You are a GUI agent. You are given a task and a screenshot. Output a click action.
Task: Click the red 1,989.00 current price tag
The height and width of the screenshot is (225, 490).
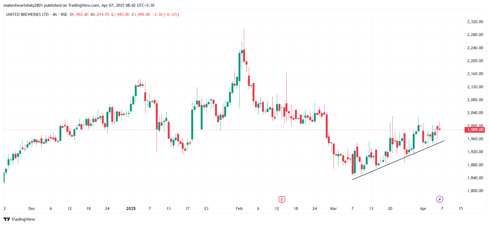tap(475, 130)
